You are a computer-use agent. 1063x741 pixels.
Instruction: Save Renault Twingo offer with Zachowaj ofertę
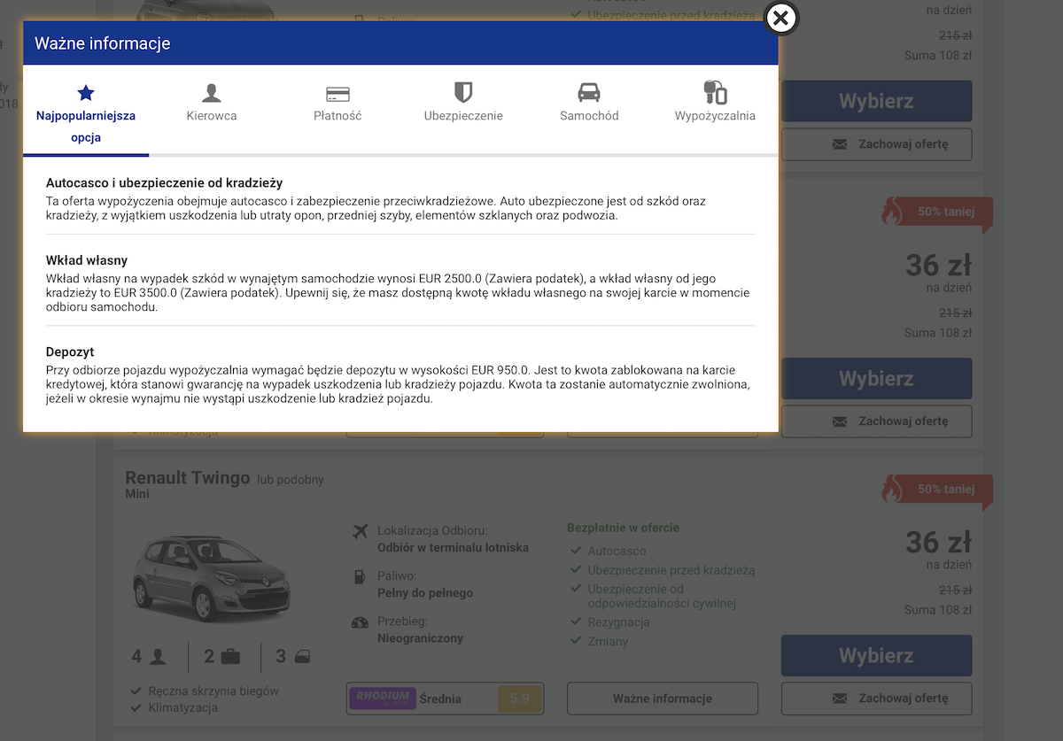pos(876,699)
